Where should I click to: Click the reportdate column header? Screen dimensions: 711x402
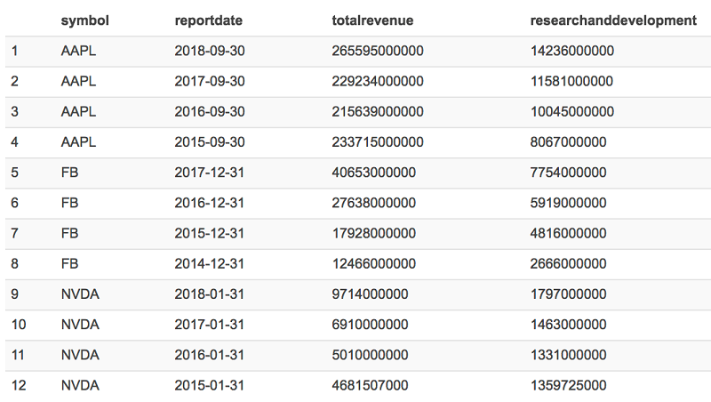coord(209,20)
